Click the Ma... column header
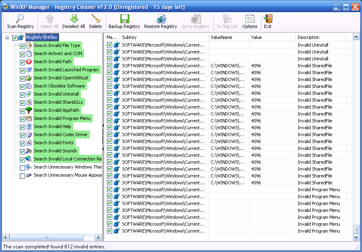This screenshot has width=362, height=252. [112, 37]
